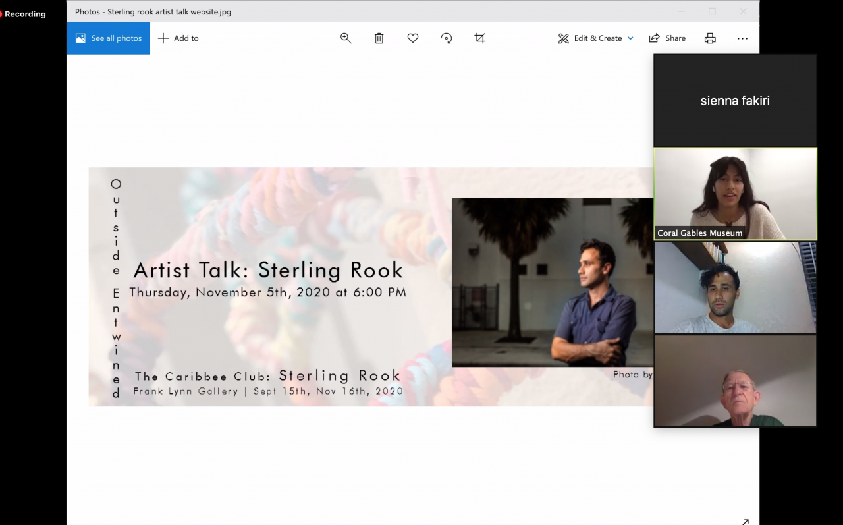The width and height of the screenshot is (843, 525).
Task: Click the Share button
Action: tap(667, 38)
